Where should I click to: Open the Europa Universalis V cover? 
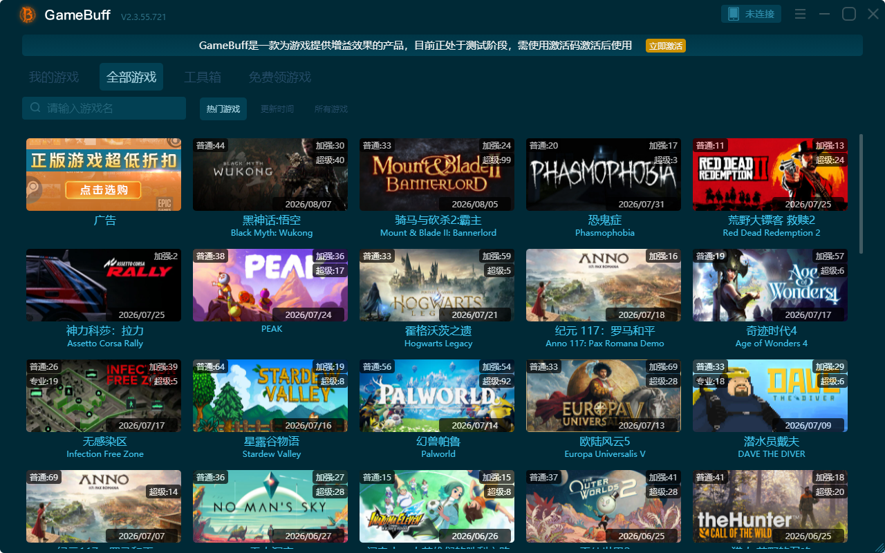[x=604, y=395]
